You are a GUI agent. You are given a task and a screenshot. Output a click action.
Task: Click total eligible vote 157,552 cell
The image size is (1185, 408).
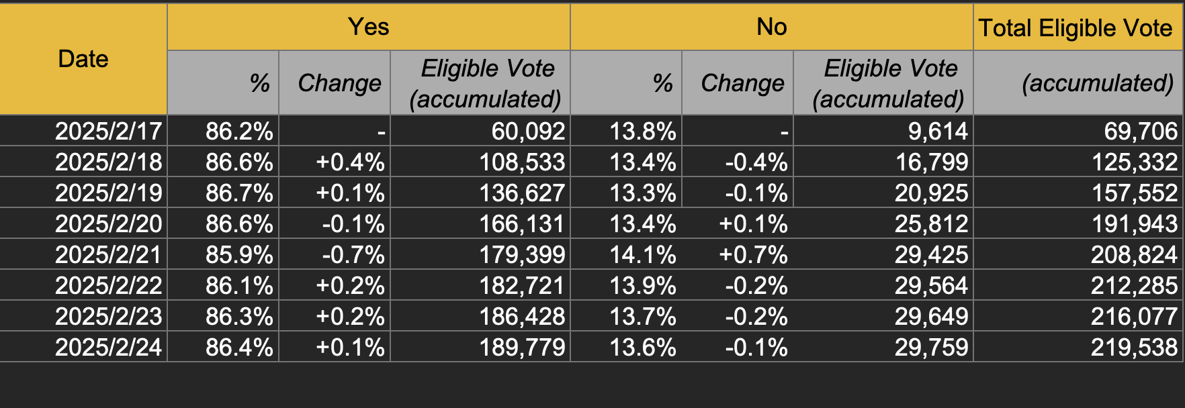pos(1078,193)
